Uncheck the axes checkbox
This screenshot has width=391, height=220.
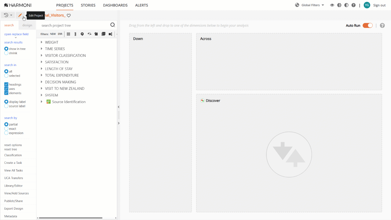point(6,89)
